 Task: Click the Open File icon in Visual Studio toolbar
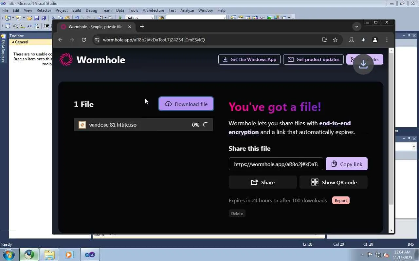(29, 18)
